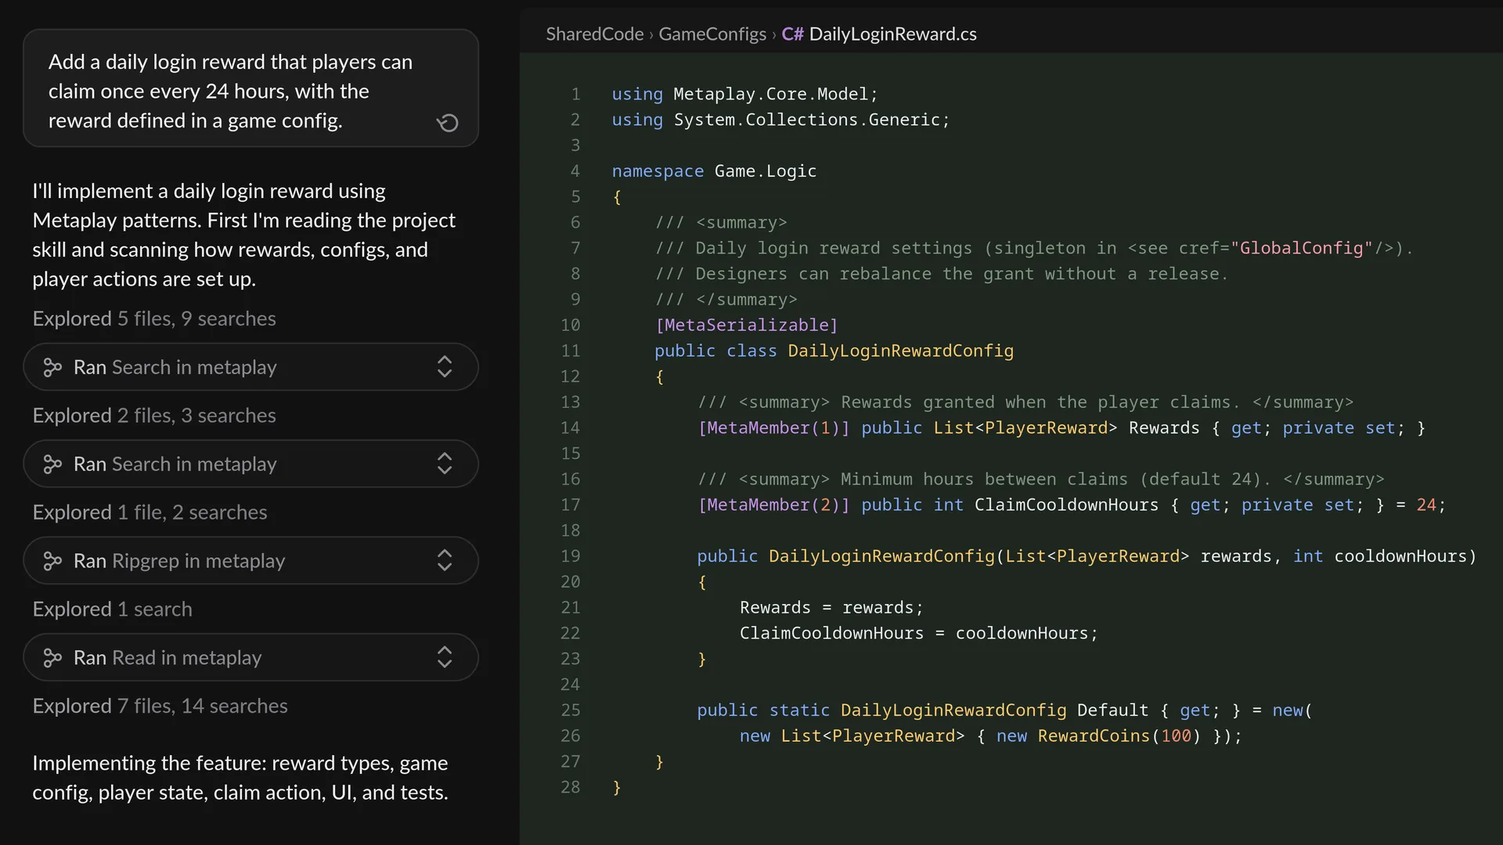Click the tool icon beside Ran Search under Explored 5 files
Viewport: 1503px width, 845px height.
pyautogui.click(x=52, y=368)
